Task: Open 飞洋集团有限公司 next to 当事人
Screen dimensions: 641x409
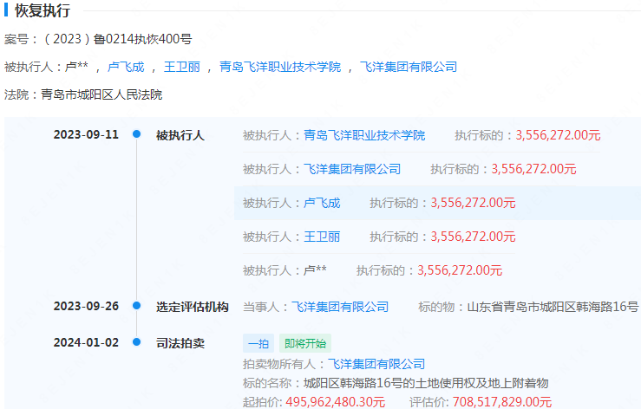Action: 340,307
